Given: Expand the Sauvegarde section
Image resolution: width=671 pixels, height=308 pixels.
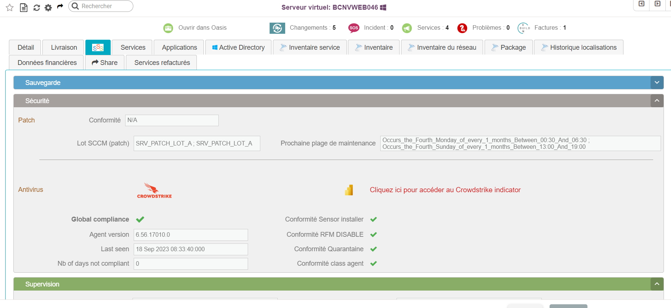Looking at the screenshot, I should coord(657,82).
